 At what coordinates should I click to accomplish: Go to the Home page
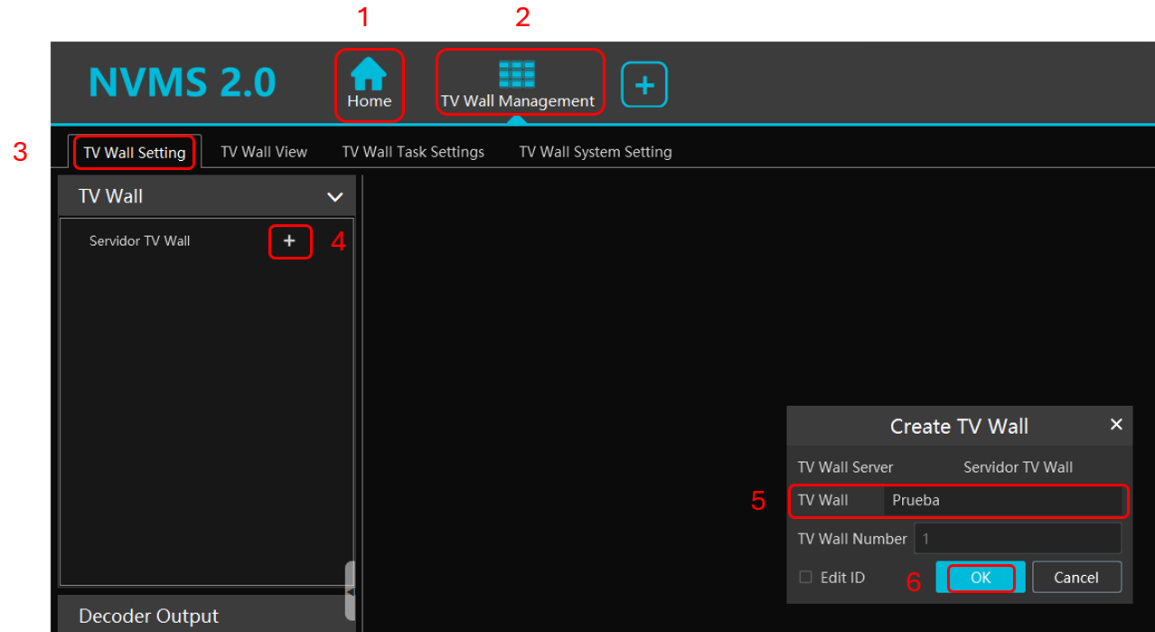coord(369,84)
